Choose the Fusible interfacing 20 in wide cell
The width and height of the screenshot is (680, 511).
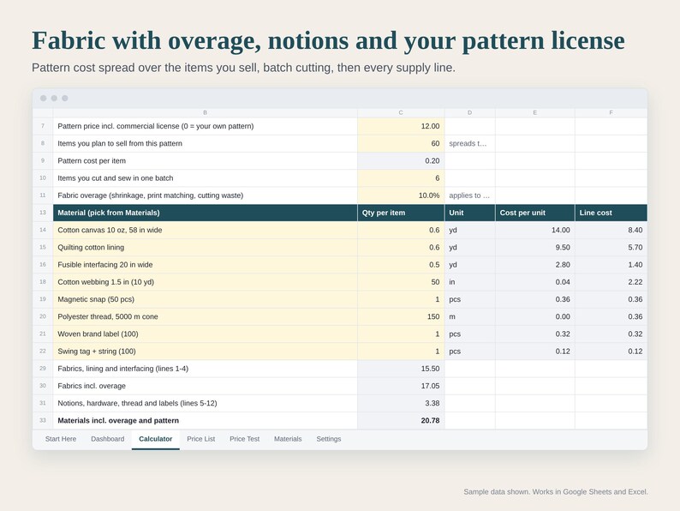206,265
